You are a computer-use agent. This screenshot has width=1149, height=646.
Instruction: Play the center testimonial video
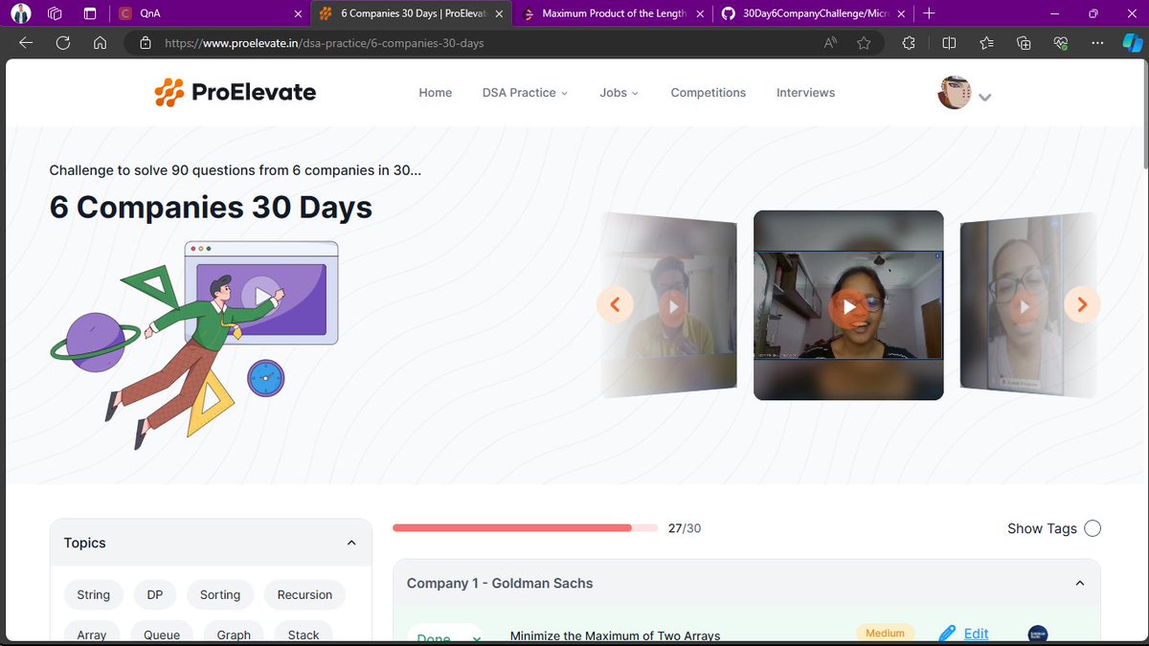click(x=848, y=306)
